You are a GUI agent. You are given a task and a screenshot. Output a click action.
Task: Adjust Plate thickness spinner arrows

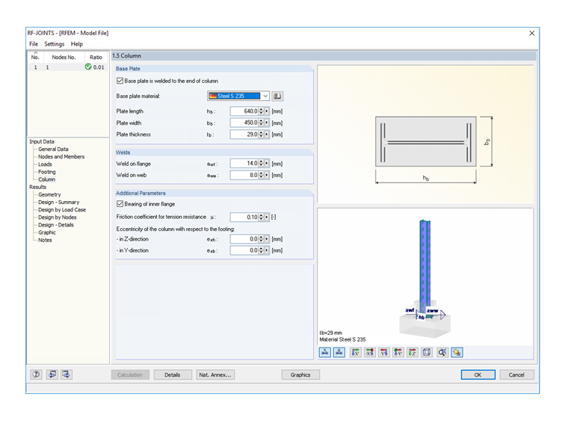(x=261, y=135)
